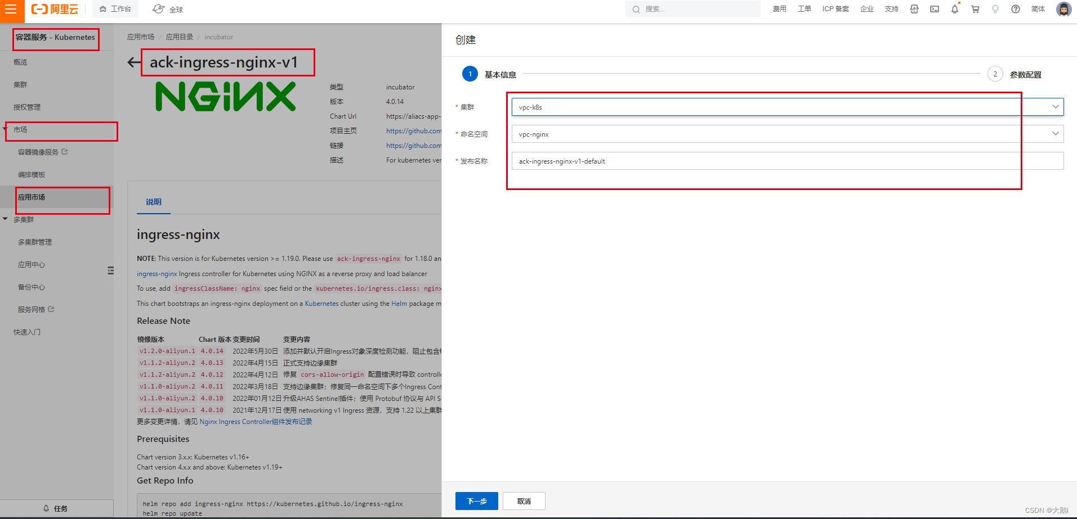Select the 说明 tab
The image size is (1077, 519).
pos(154,202)
